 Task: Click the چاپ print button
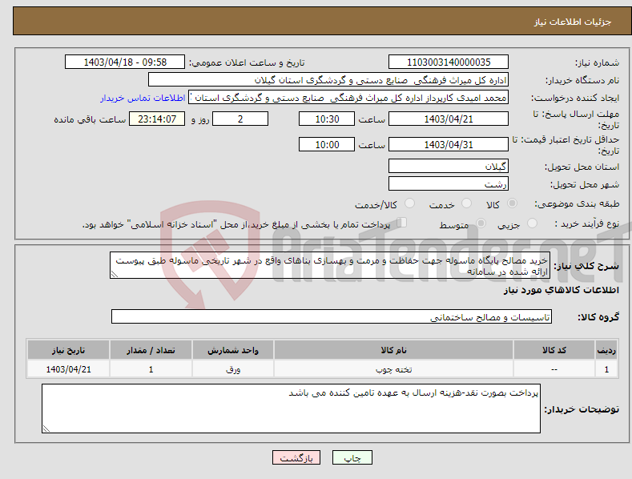[352, 457]
